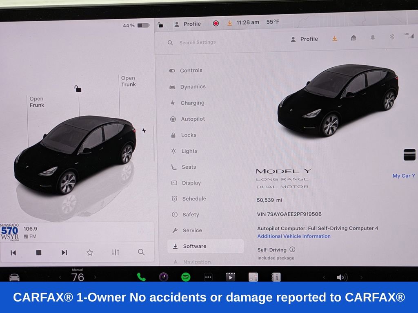
Task: Tap the LTE signal strength icon
Action: (x=409, y=35)
